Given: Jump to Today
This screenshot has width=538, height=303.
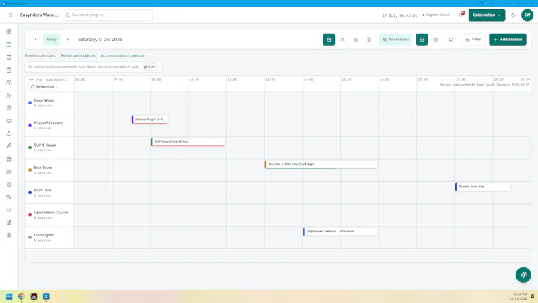Looking at the screenshot, I should click(52, 40).
